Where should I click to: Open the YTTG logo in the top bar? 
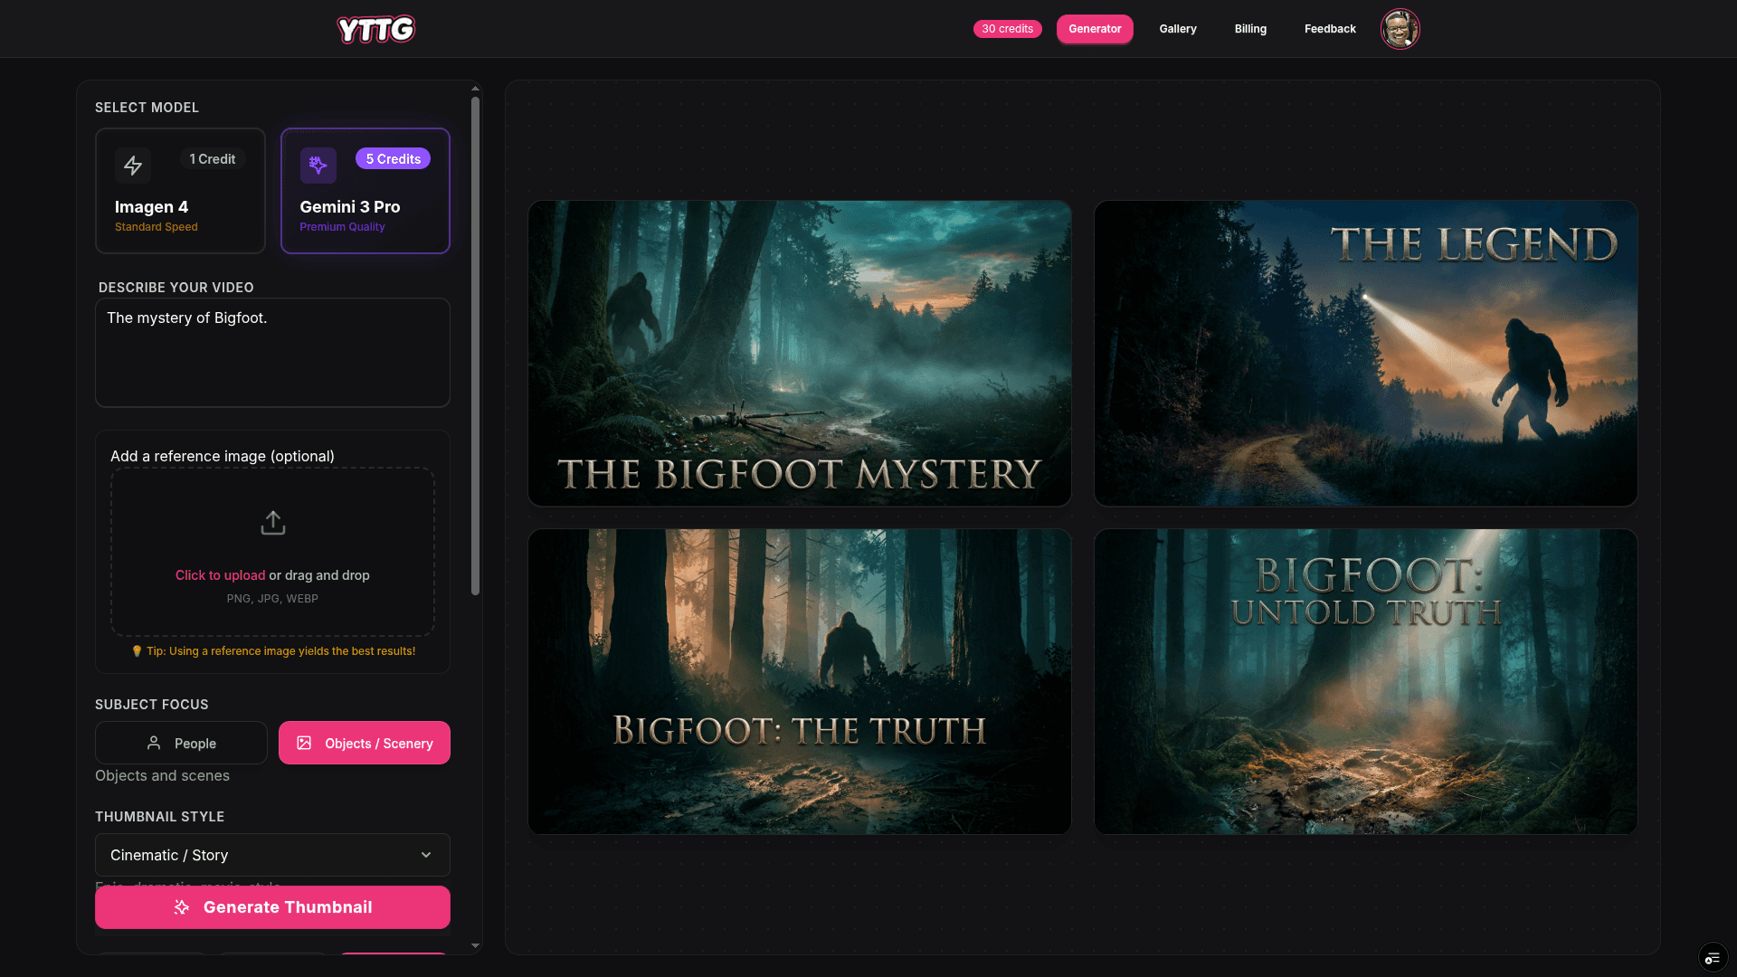click(x=375, y=29)
